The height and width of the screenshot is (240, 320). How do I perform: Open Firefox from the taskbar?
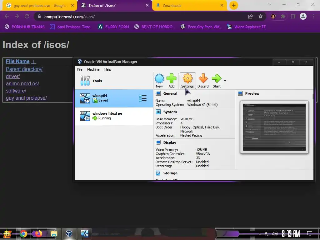coord(38,234)
